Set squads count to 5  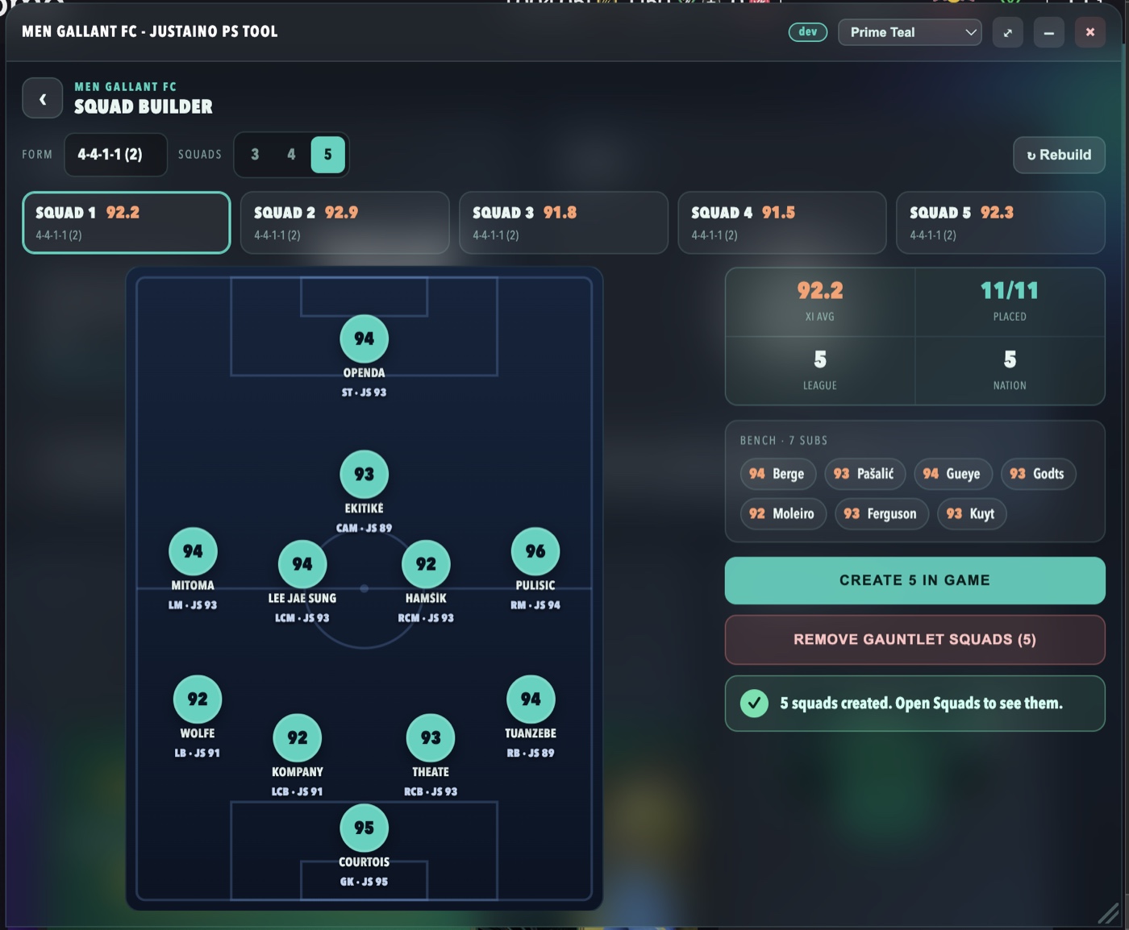coord(327,155)
